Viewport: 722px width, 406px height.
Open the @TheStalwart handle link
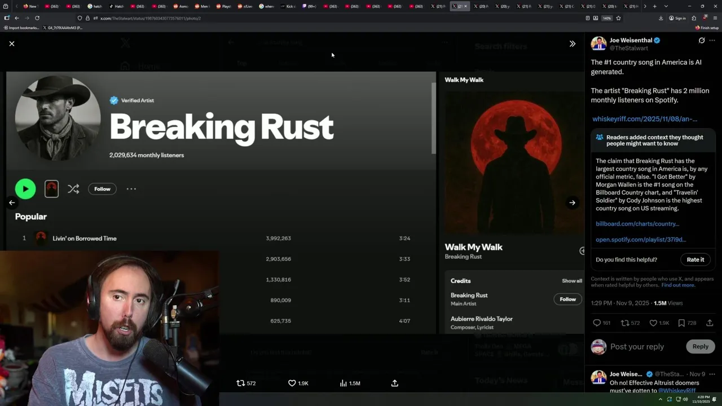(x=629, y=48)
